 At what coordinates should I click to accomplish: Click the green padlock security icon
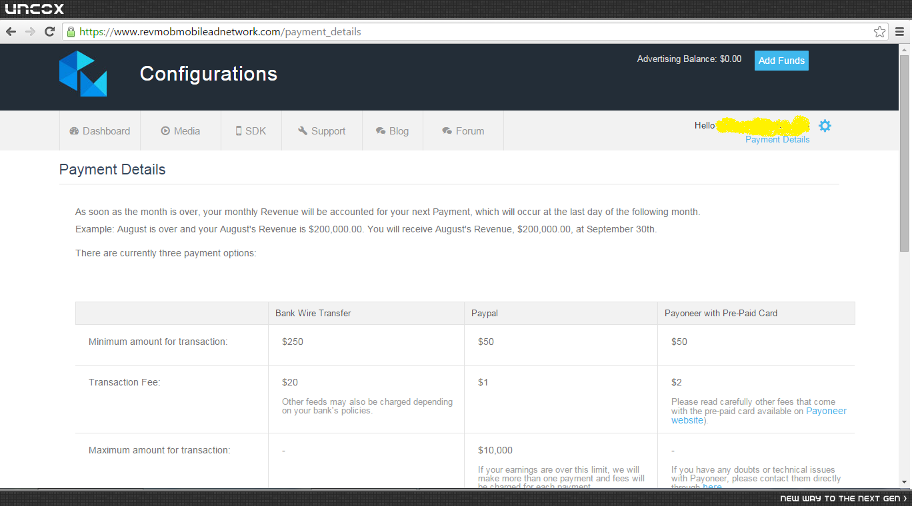point(71,31)
